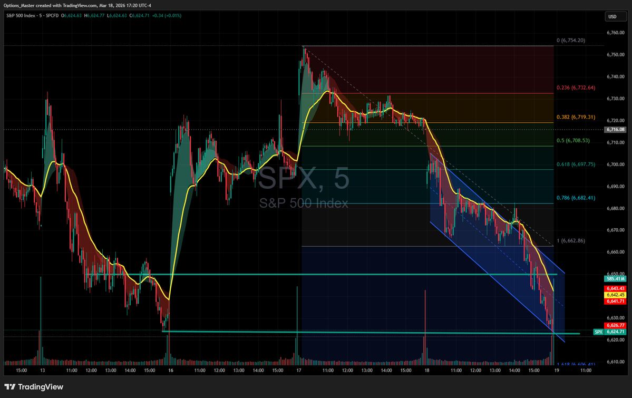The image size is (632, 398).
Task: Click the volume tag 585.41M
Action: point(616,279)
